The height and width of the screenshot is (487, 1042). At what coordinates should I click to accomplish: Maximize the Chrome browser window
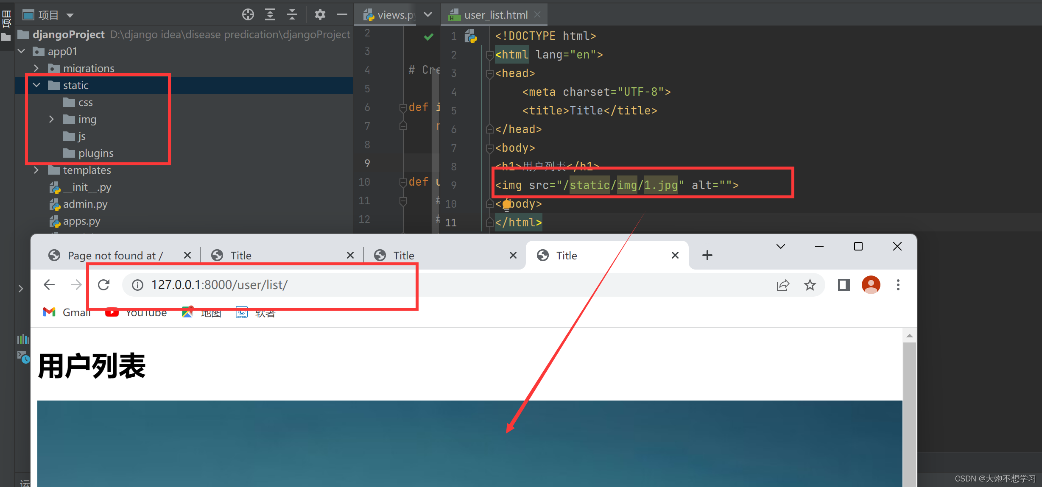[858, 246]
